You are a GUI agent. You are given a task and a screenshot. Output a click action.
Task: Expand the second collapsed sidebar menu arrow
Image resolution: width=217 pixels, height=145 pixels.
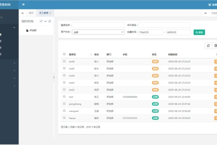(14, 71)
